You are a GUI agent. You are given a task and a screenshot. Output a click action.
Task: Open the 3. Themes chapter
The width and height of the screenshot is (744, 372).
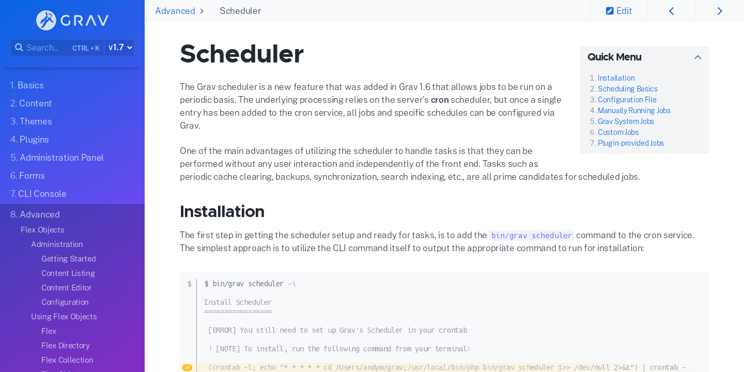point(31,121)
